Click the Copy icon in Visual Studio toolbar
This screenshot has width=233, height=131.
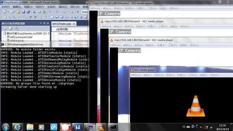[39, 12]
